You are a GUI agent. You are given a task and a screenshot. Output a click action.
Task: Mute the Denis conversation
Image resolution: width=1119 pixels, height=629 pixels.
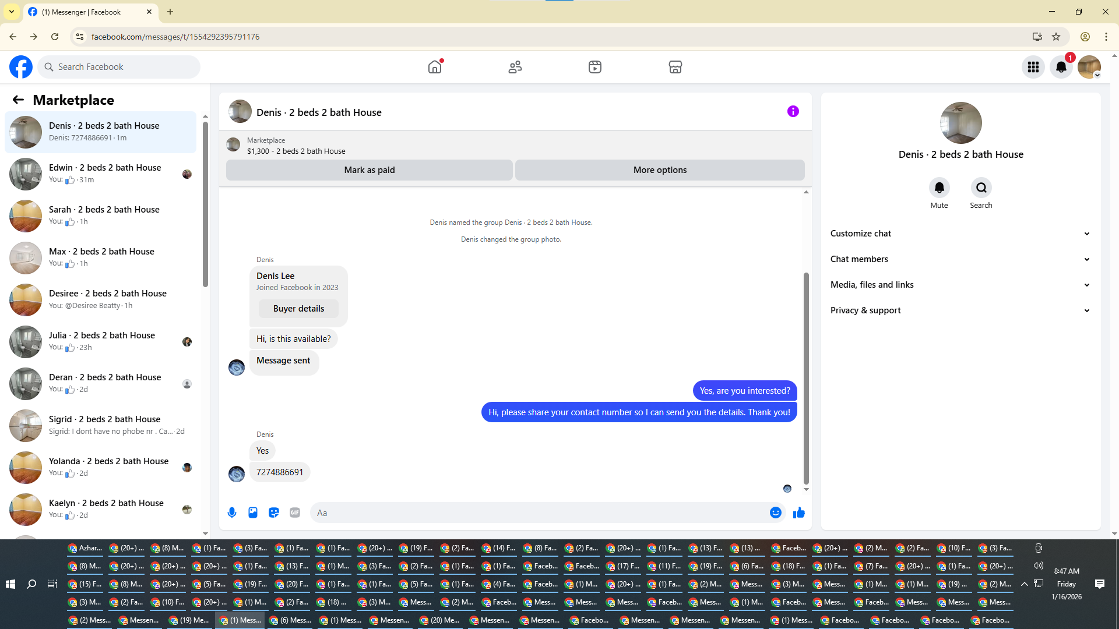[x=939, y=188]
